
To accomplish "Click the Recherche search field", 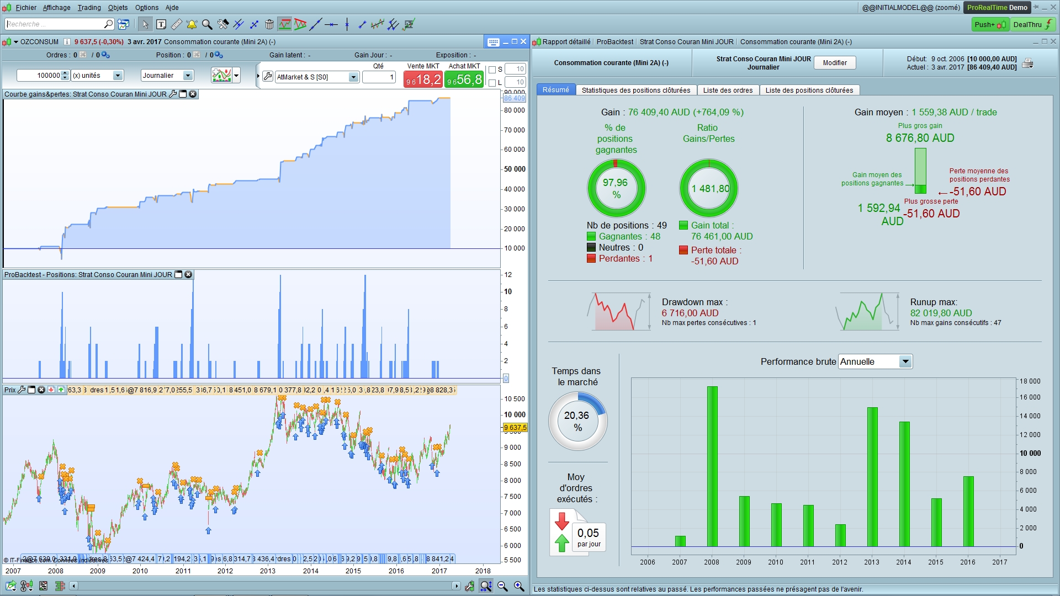I will coord(54,24).
